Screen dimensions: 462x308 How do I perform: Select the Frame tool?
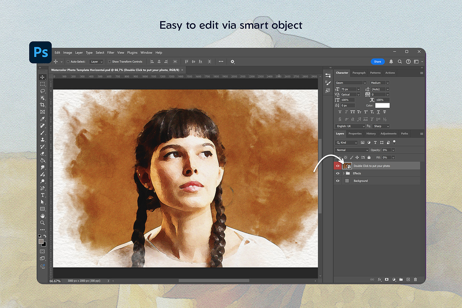pyautogui.click(x=42, y=112)
